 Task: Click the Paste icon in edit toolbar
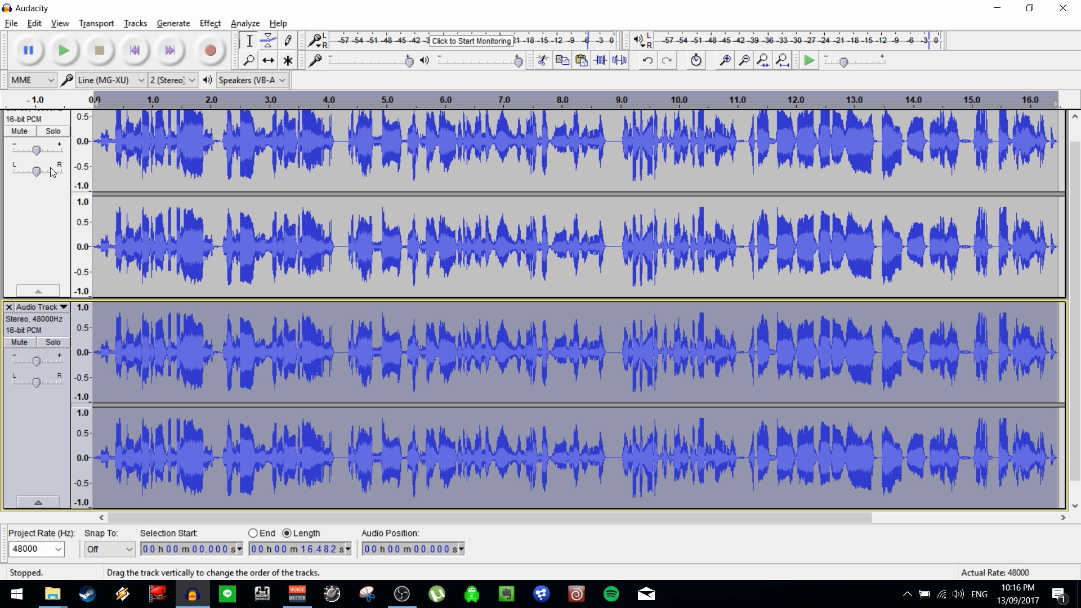pos(581,60)
